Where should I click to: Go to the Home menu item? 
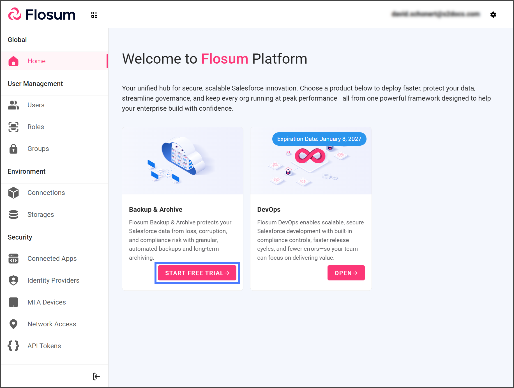click(x=36, y=61)
